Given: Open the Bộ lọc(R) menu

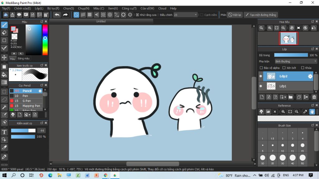Looking at the screenshot, I should (x=53, y=8).
